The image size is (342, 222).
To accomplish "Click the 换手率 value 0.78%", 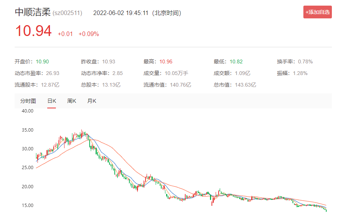I will [x=305, y=62].
